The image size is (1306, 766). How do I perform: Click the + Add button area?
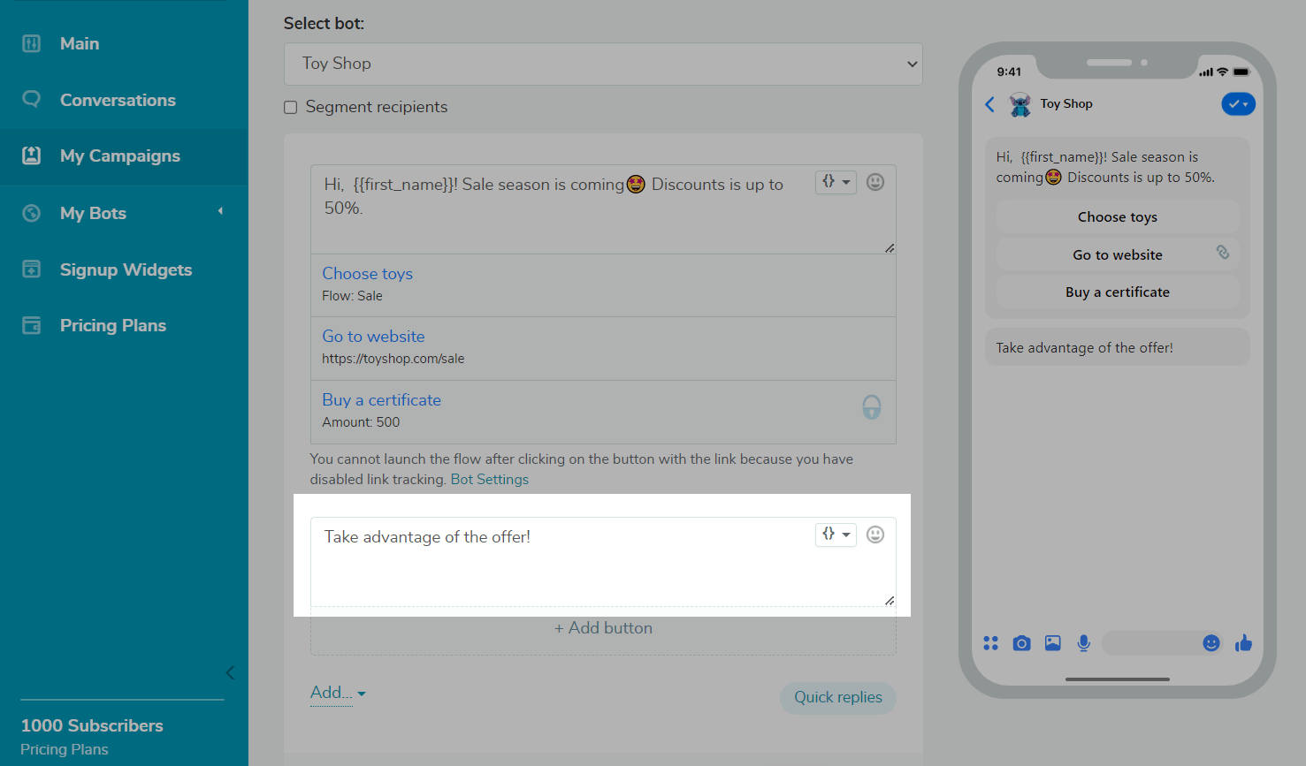(x=603, y=628)
